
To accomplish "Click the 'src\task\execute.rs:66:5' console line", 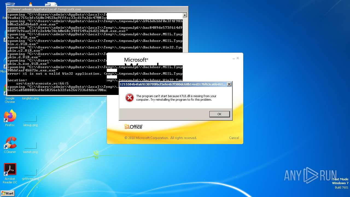I will point(42,83).
